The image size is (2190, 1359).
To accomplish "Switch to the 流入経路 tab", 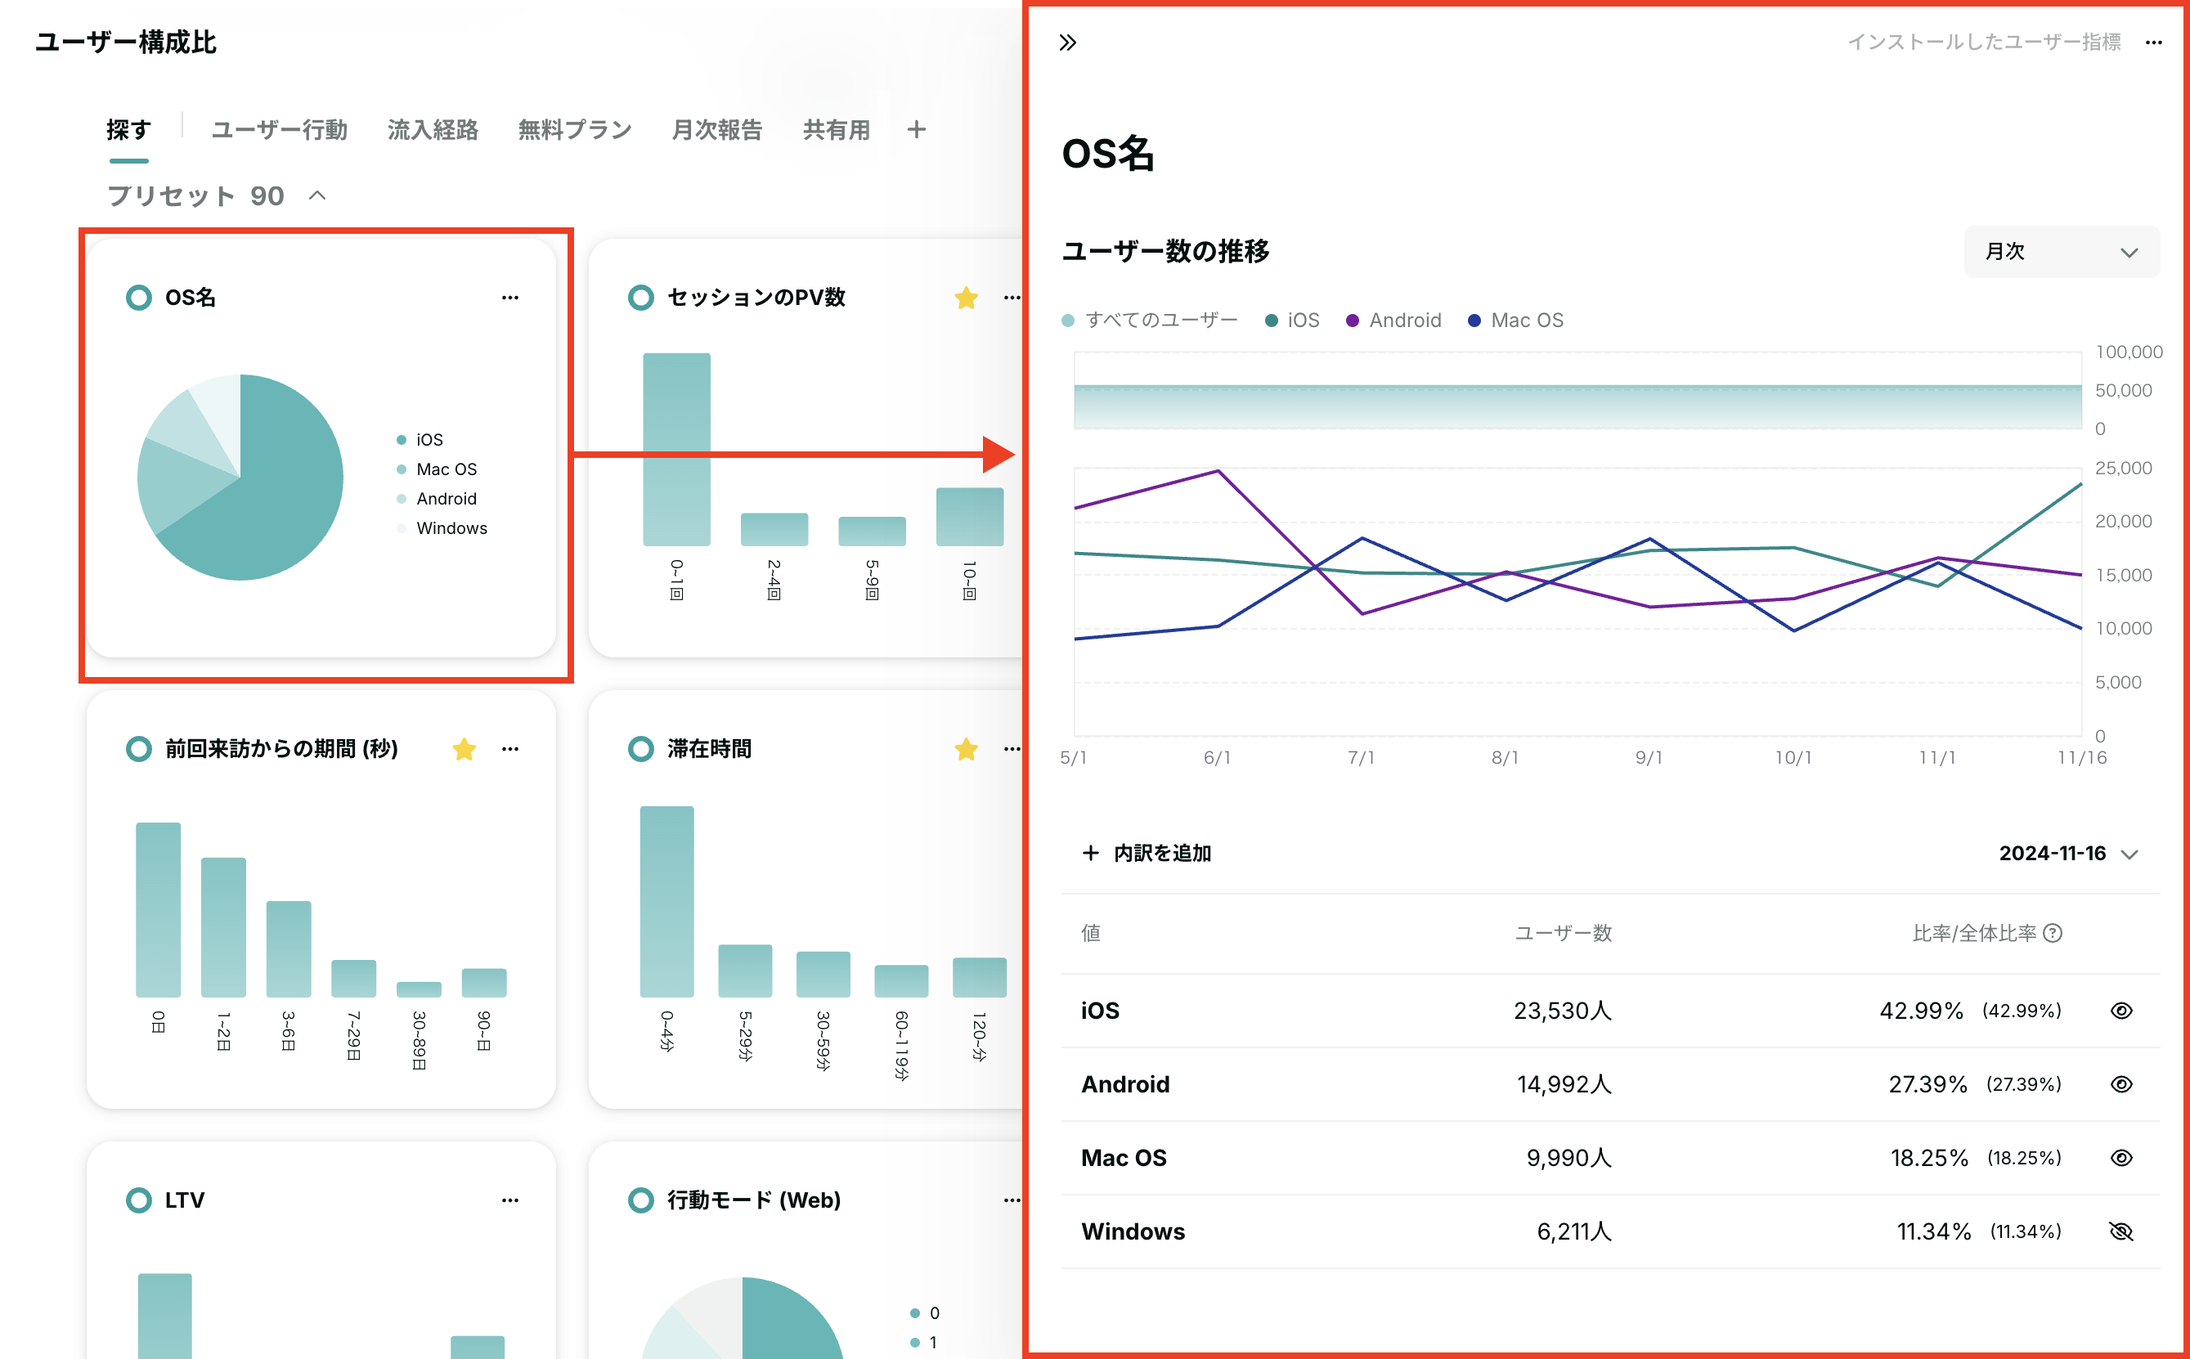I will (433, 129).
